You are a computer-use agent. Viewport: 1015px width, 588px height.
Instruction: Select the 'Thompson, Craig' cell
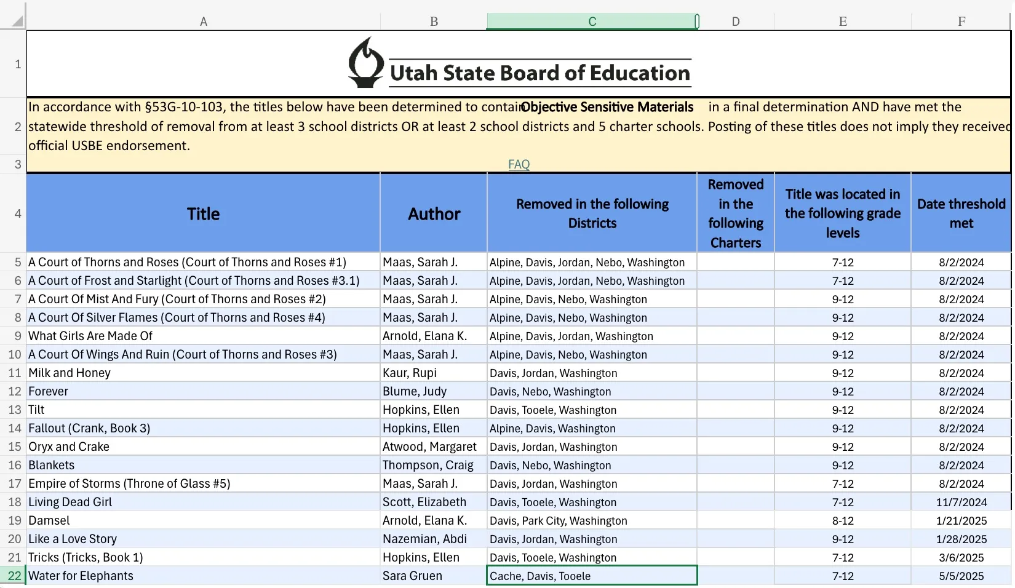pos(434,465)
